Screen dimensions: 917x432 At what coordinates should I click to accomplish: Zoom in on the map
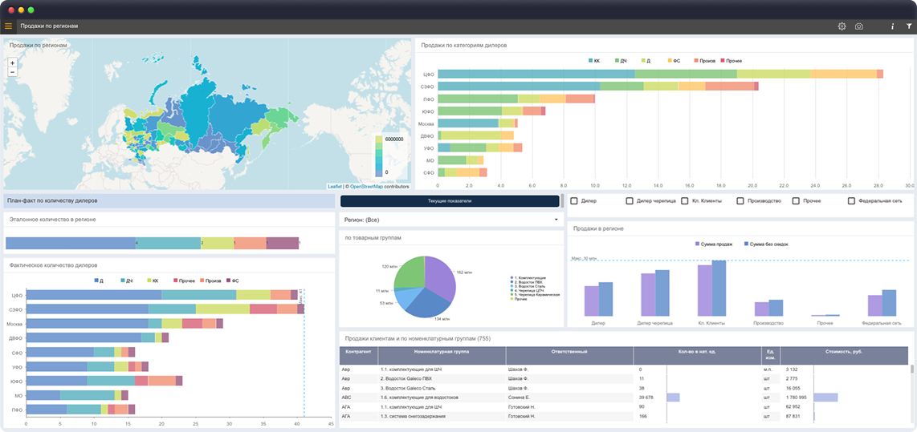(13, 63)
